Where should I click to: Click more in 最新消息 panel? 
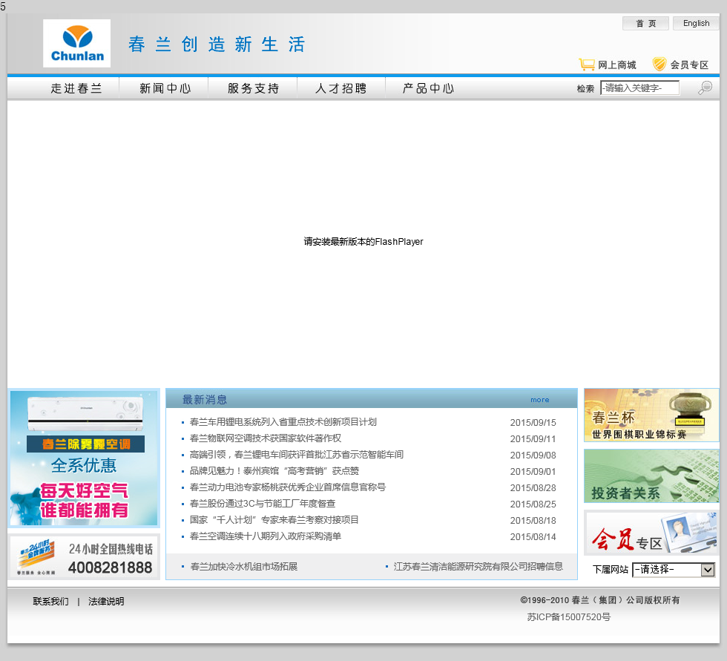[540, 400]
